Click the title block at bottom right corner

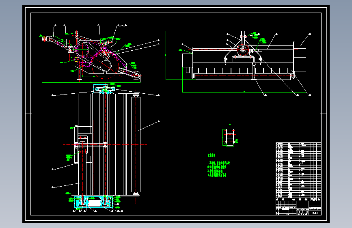[298, 208]
